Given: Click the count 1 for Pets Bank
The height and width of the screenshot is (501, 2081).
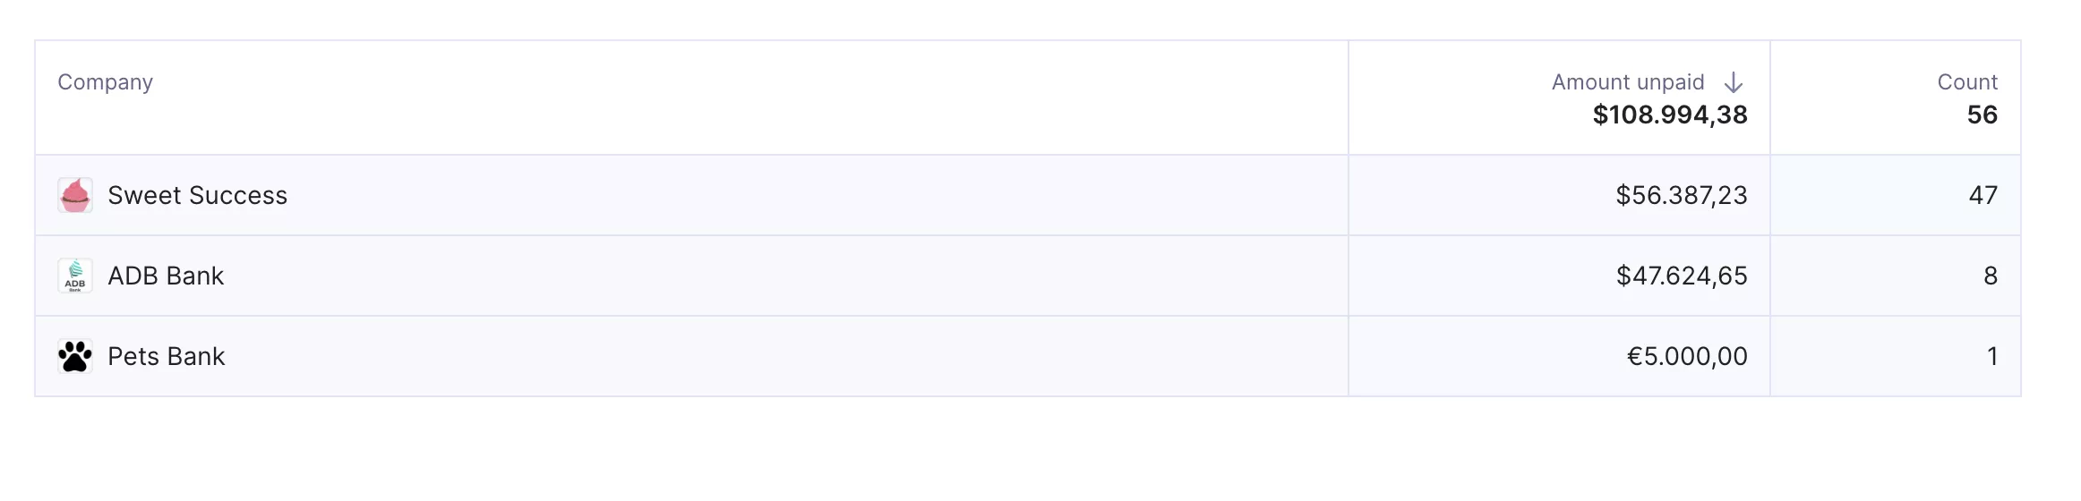Looking at the screenshot, I should tap(1992, 356).
